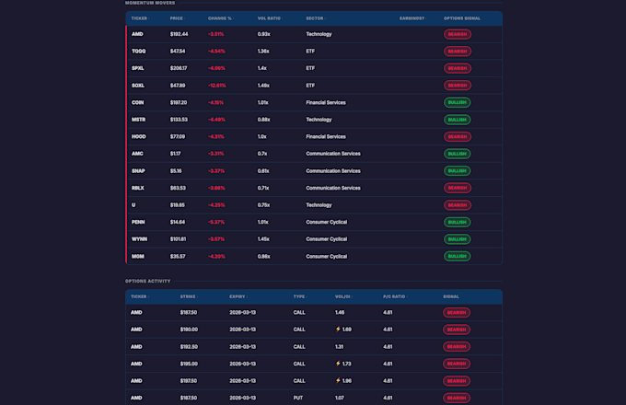The image size is (626, 405).
Task: Click the Options Signal column header
Action: pyautogui.click(x=462, y=18)
